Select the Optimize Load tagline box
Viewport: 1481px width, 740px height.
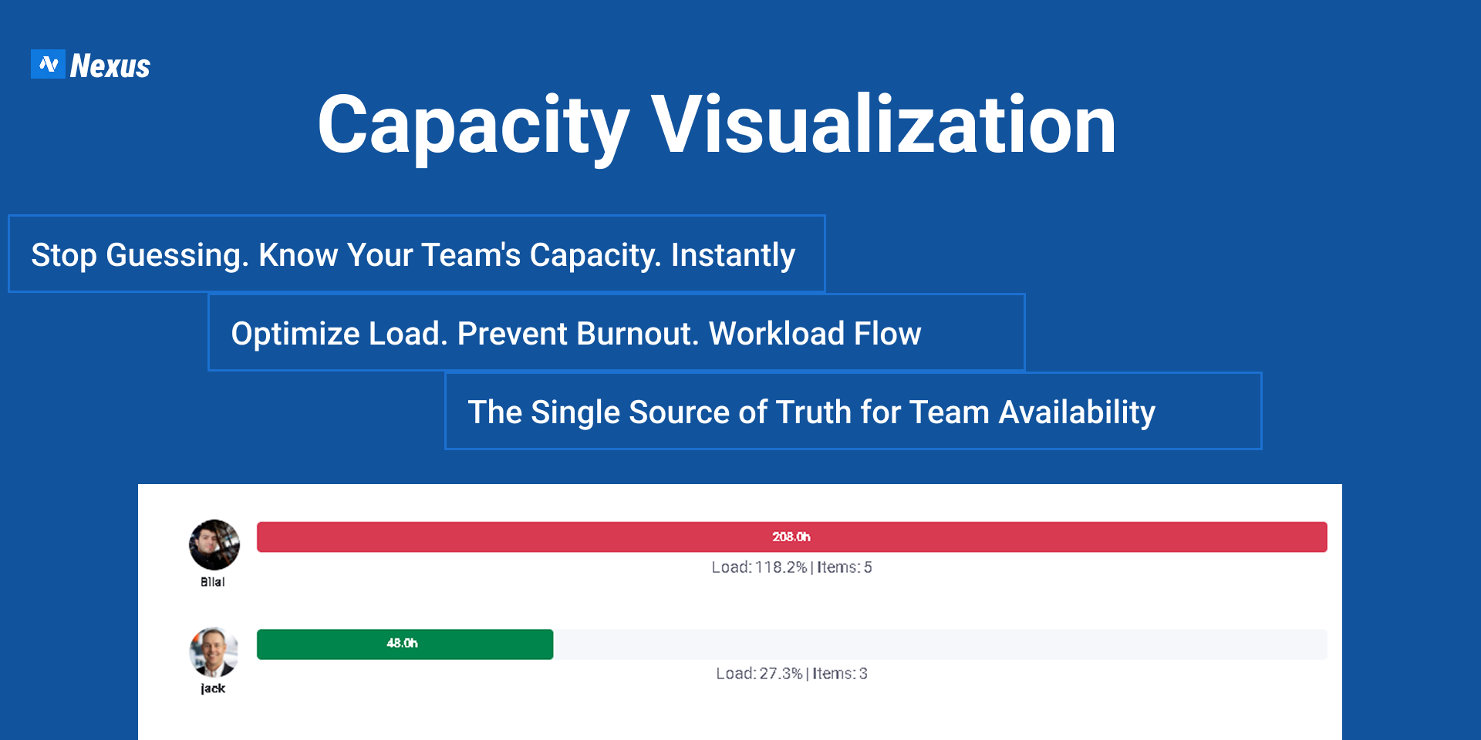pos(616,333)
